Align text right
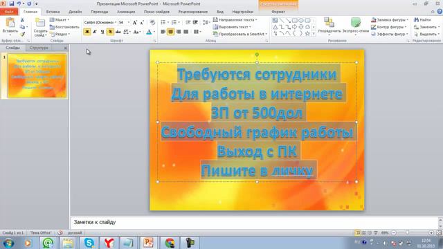443x249 pixels. (179, 32)
